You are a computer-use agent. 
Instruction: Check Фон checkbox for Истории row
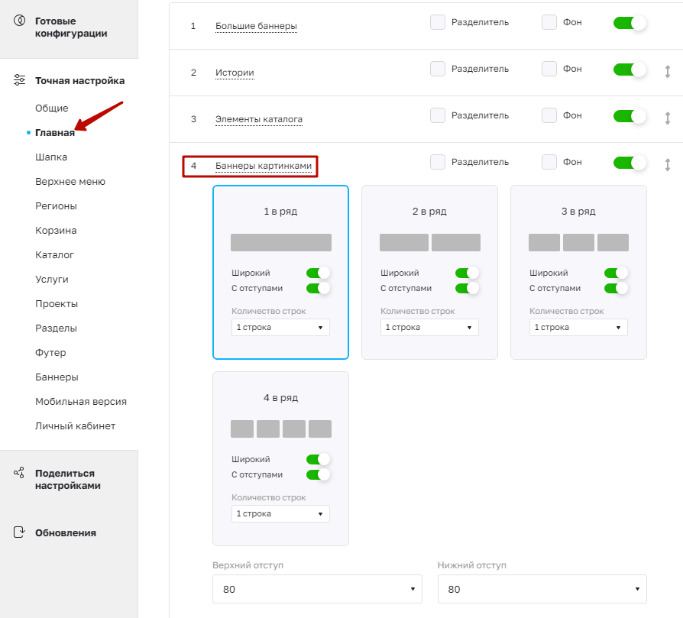[x=549, y=69]
